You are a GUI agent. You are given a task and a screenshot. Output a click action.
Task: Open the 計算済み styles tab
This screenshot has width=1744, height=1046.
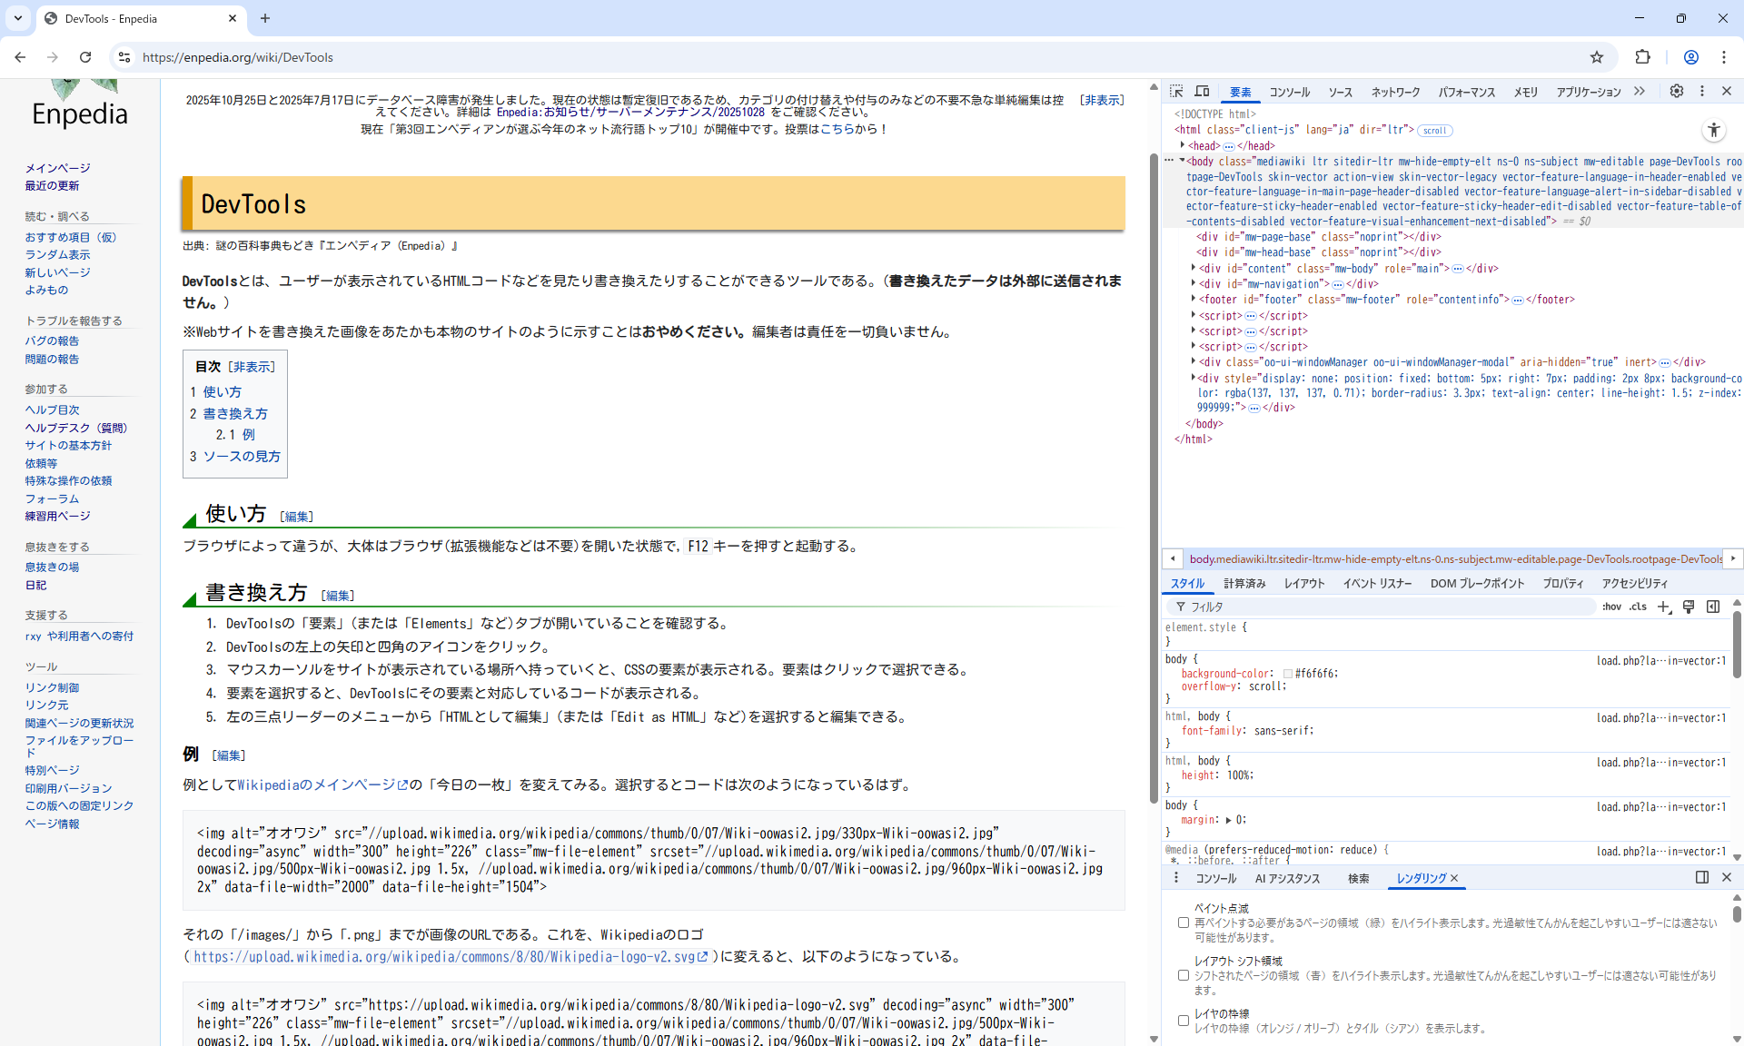(x=1244, y=584)
